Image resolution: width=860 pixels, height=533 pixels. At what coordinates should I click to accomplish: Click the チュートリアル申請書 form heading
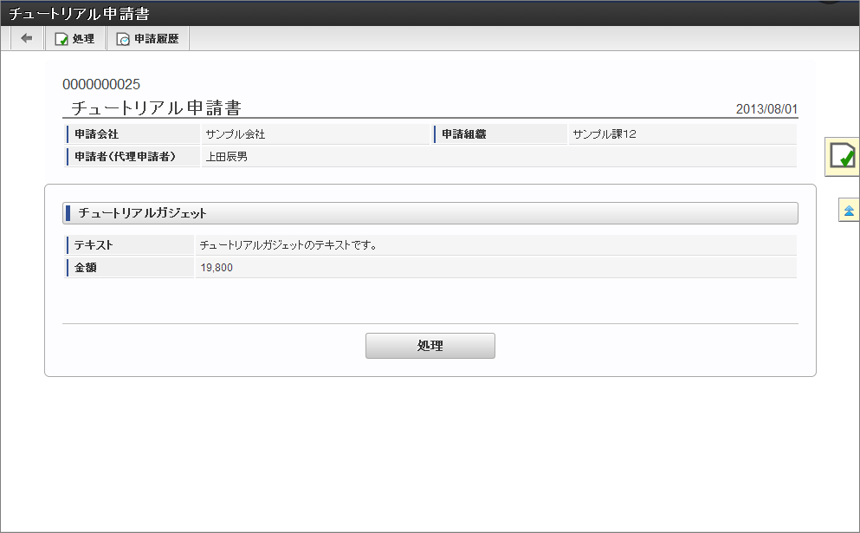coord(156,107)
